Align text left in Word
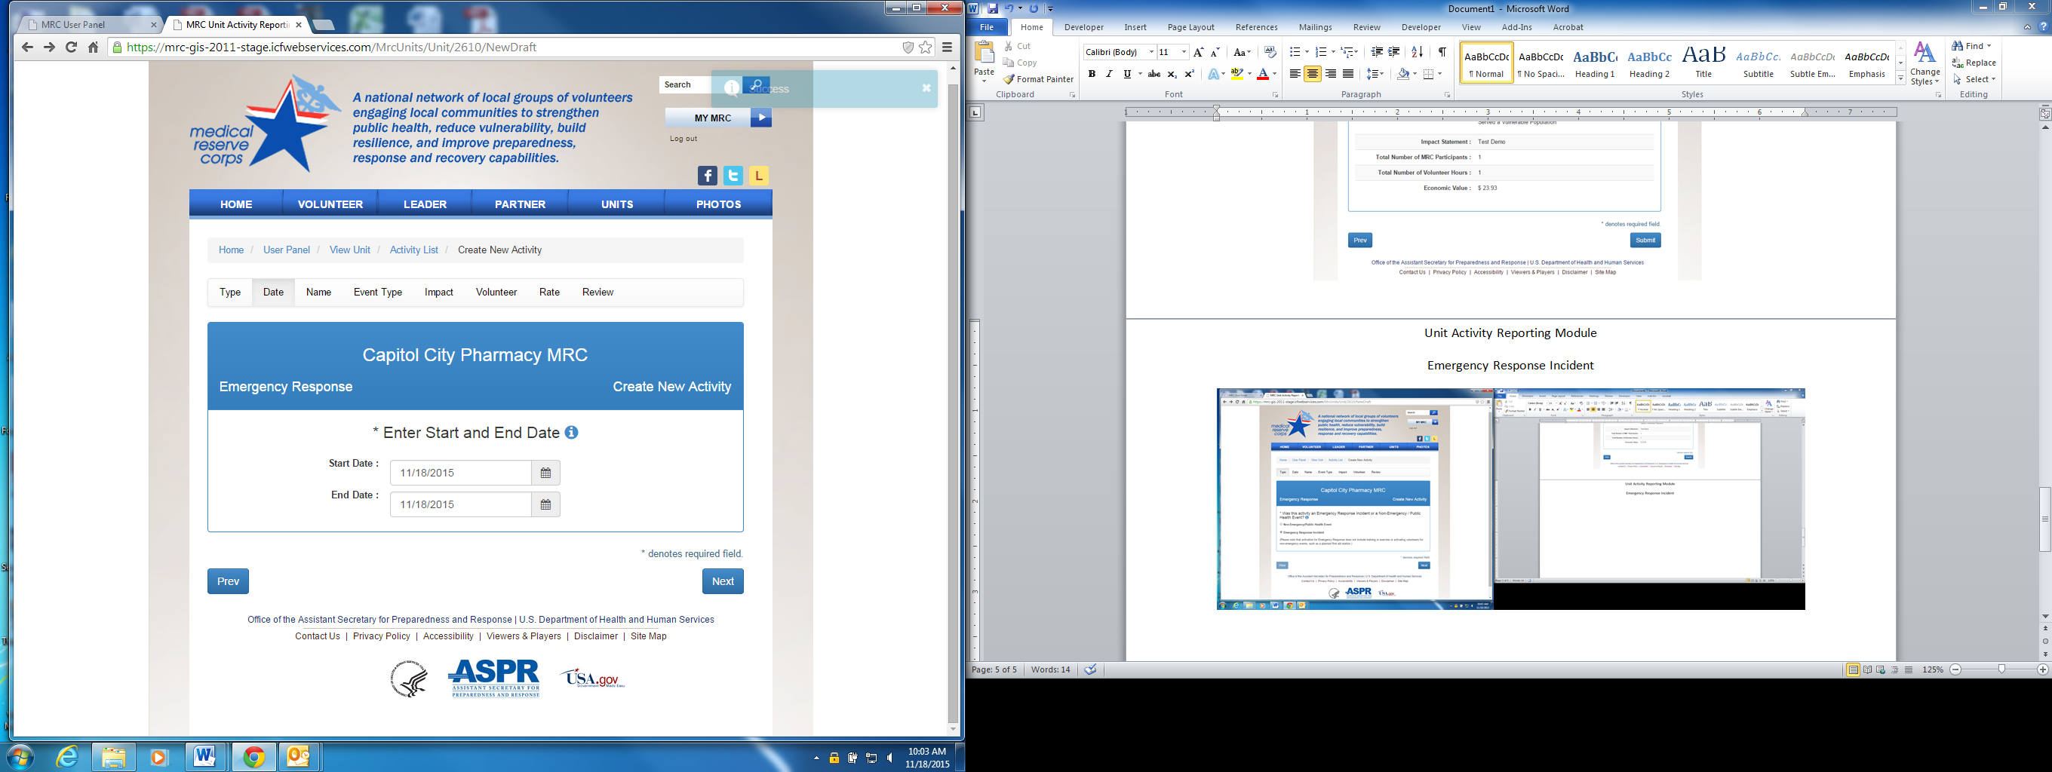 tap(1295, 74)
